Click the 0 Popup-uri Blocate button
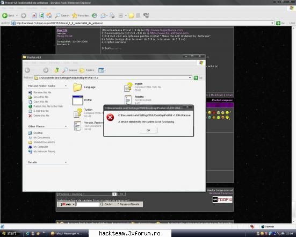This screenshot has height=237, width=296. [128, 204]
